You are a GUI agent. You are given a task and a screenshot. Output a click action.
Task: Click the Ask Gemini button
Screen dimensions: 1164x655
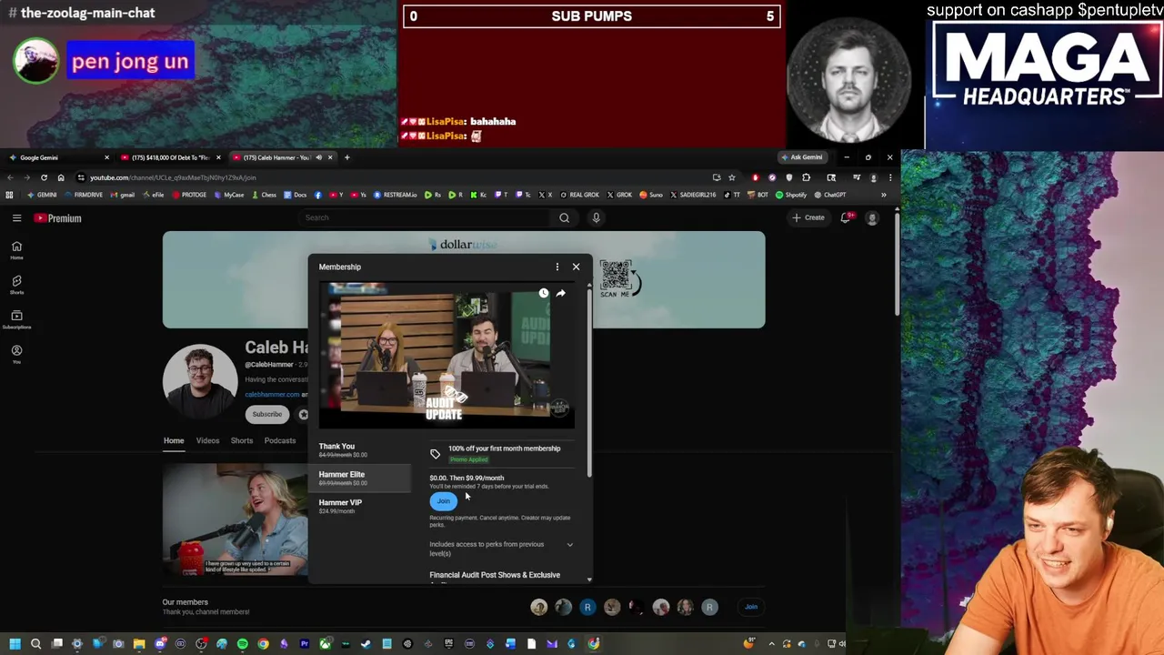point(801,157)
